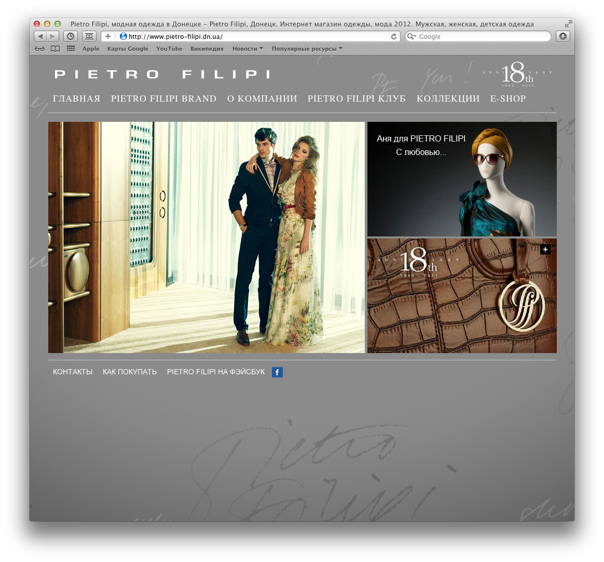The width and height of the screenshot is (604, 562).
Task: Reload the page with the refresh icon
Action: tap(394, 37)
